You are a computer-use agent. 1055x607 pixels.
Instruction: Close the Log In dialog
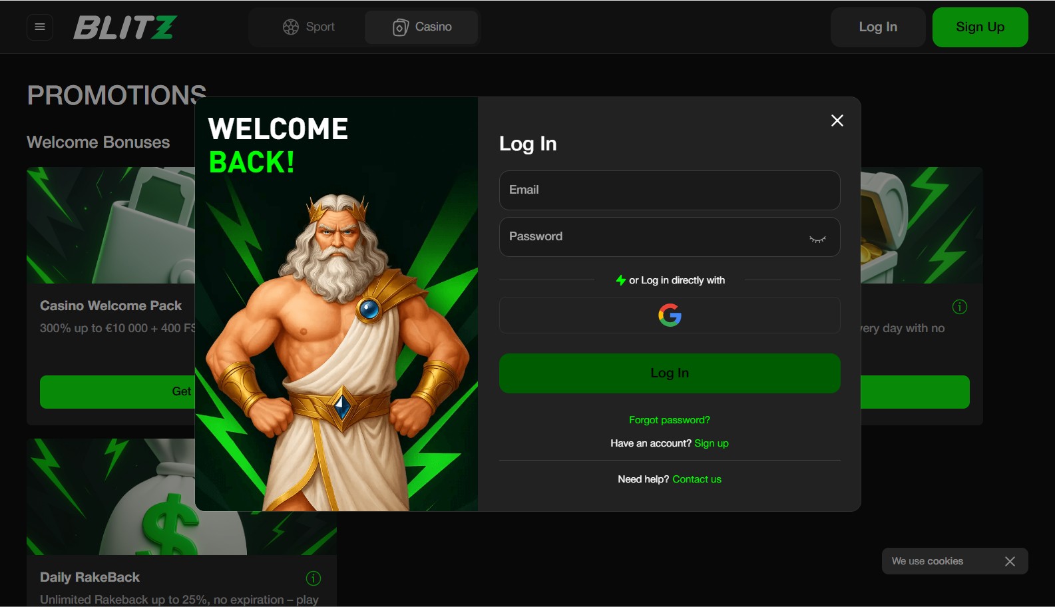click(x=837, y=120)
